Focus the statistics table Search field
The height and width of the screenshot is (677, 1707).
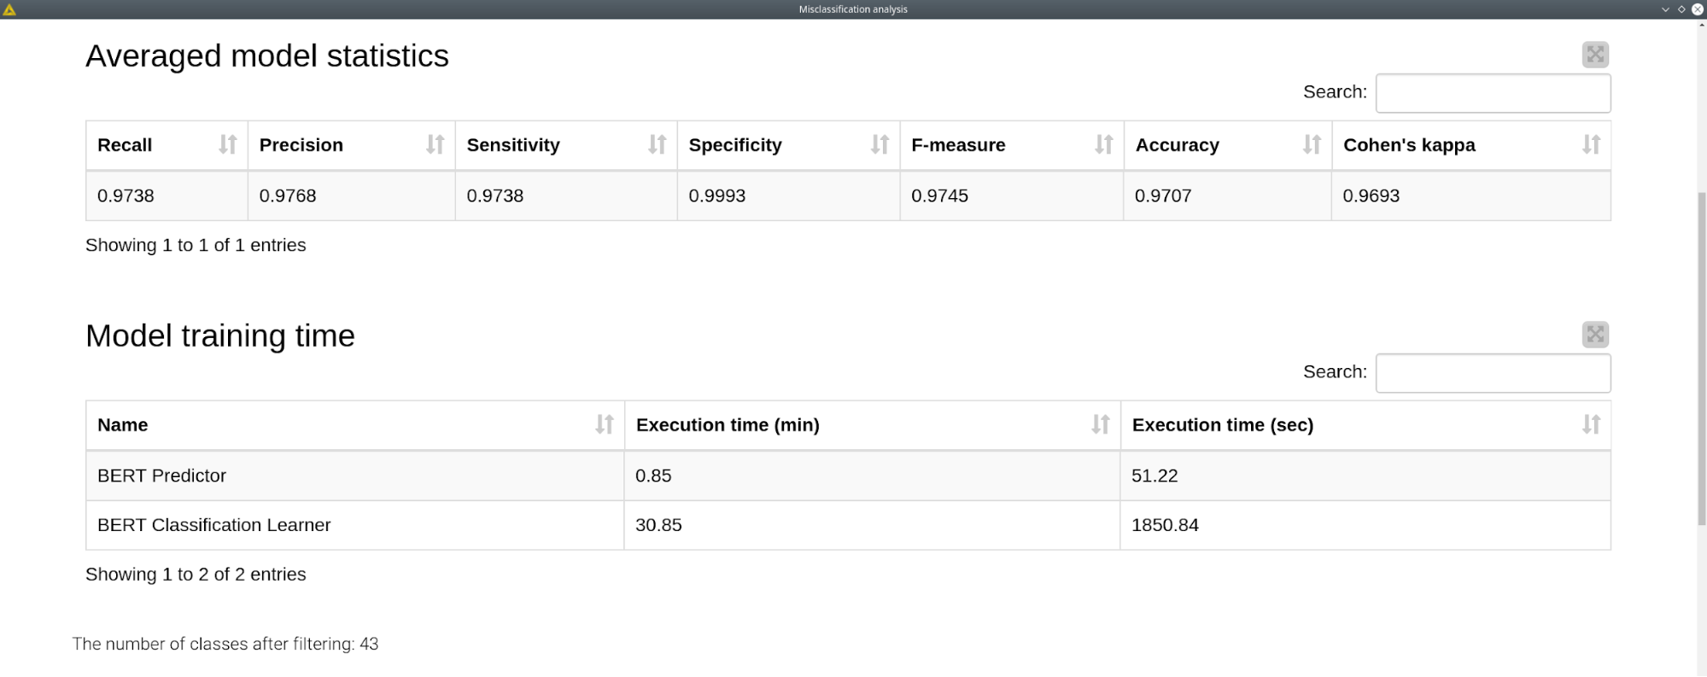click(x=1493, y=93)
